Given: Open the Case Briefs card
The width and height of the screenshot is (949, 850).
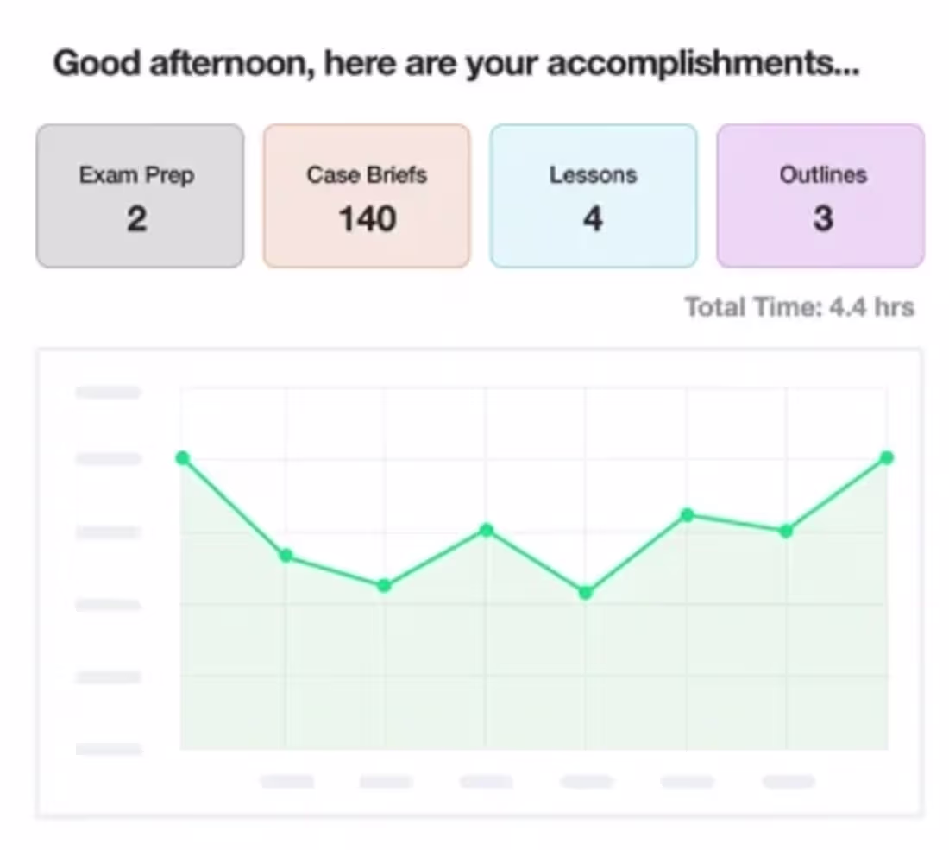Looking at the screenshot, I should tap(367, 196).
